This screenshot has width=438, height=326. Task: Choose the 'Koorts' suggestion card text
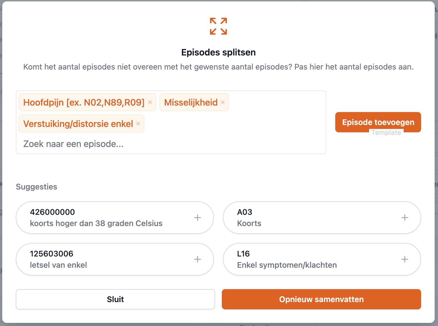(249, 224)
